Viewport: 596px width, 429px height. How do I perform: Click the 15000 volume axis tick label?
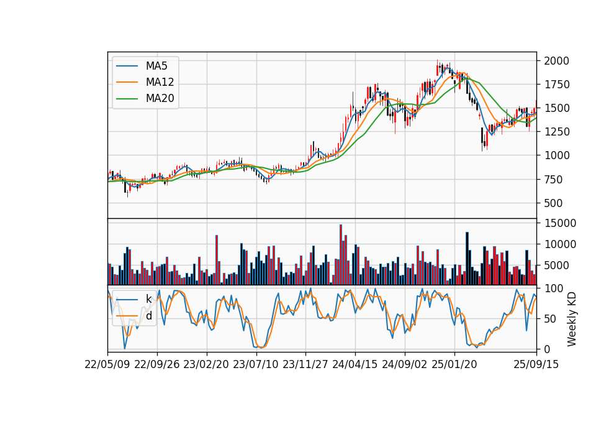(560, 223)
